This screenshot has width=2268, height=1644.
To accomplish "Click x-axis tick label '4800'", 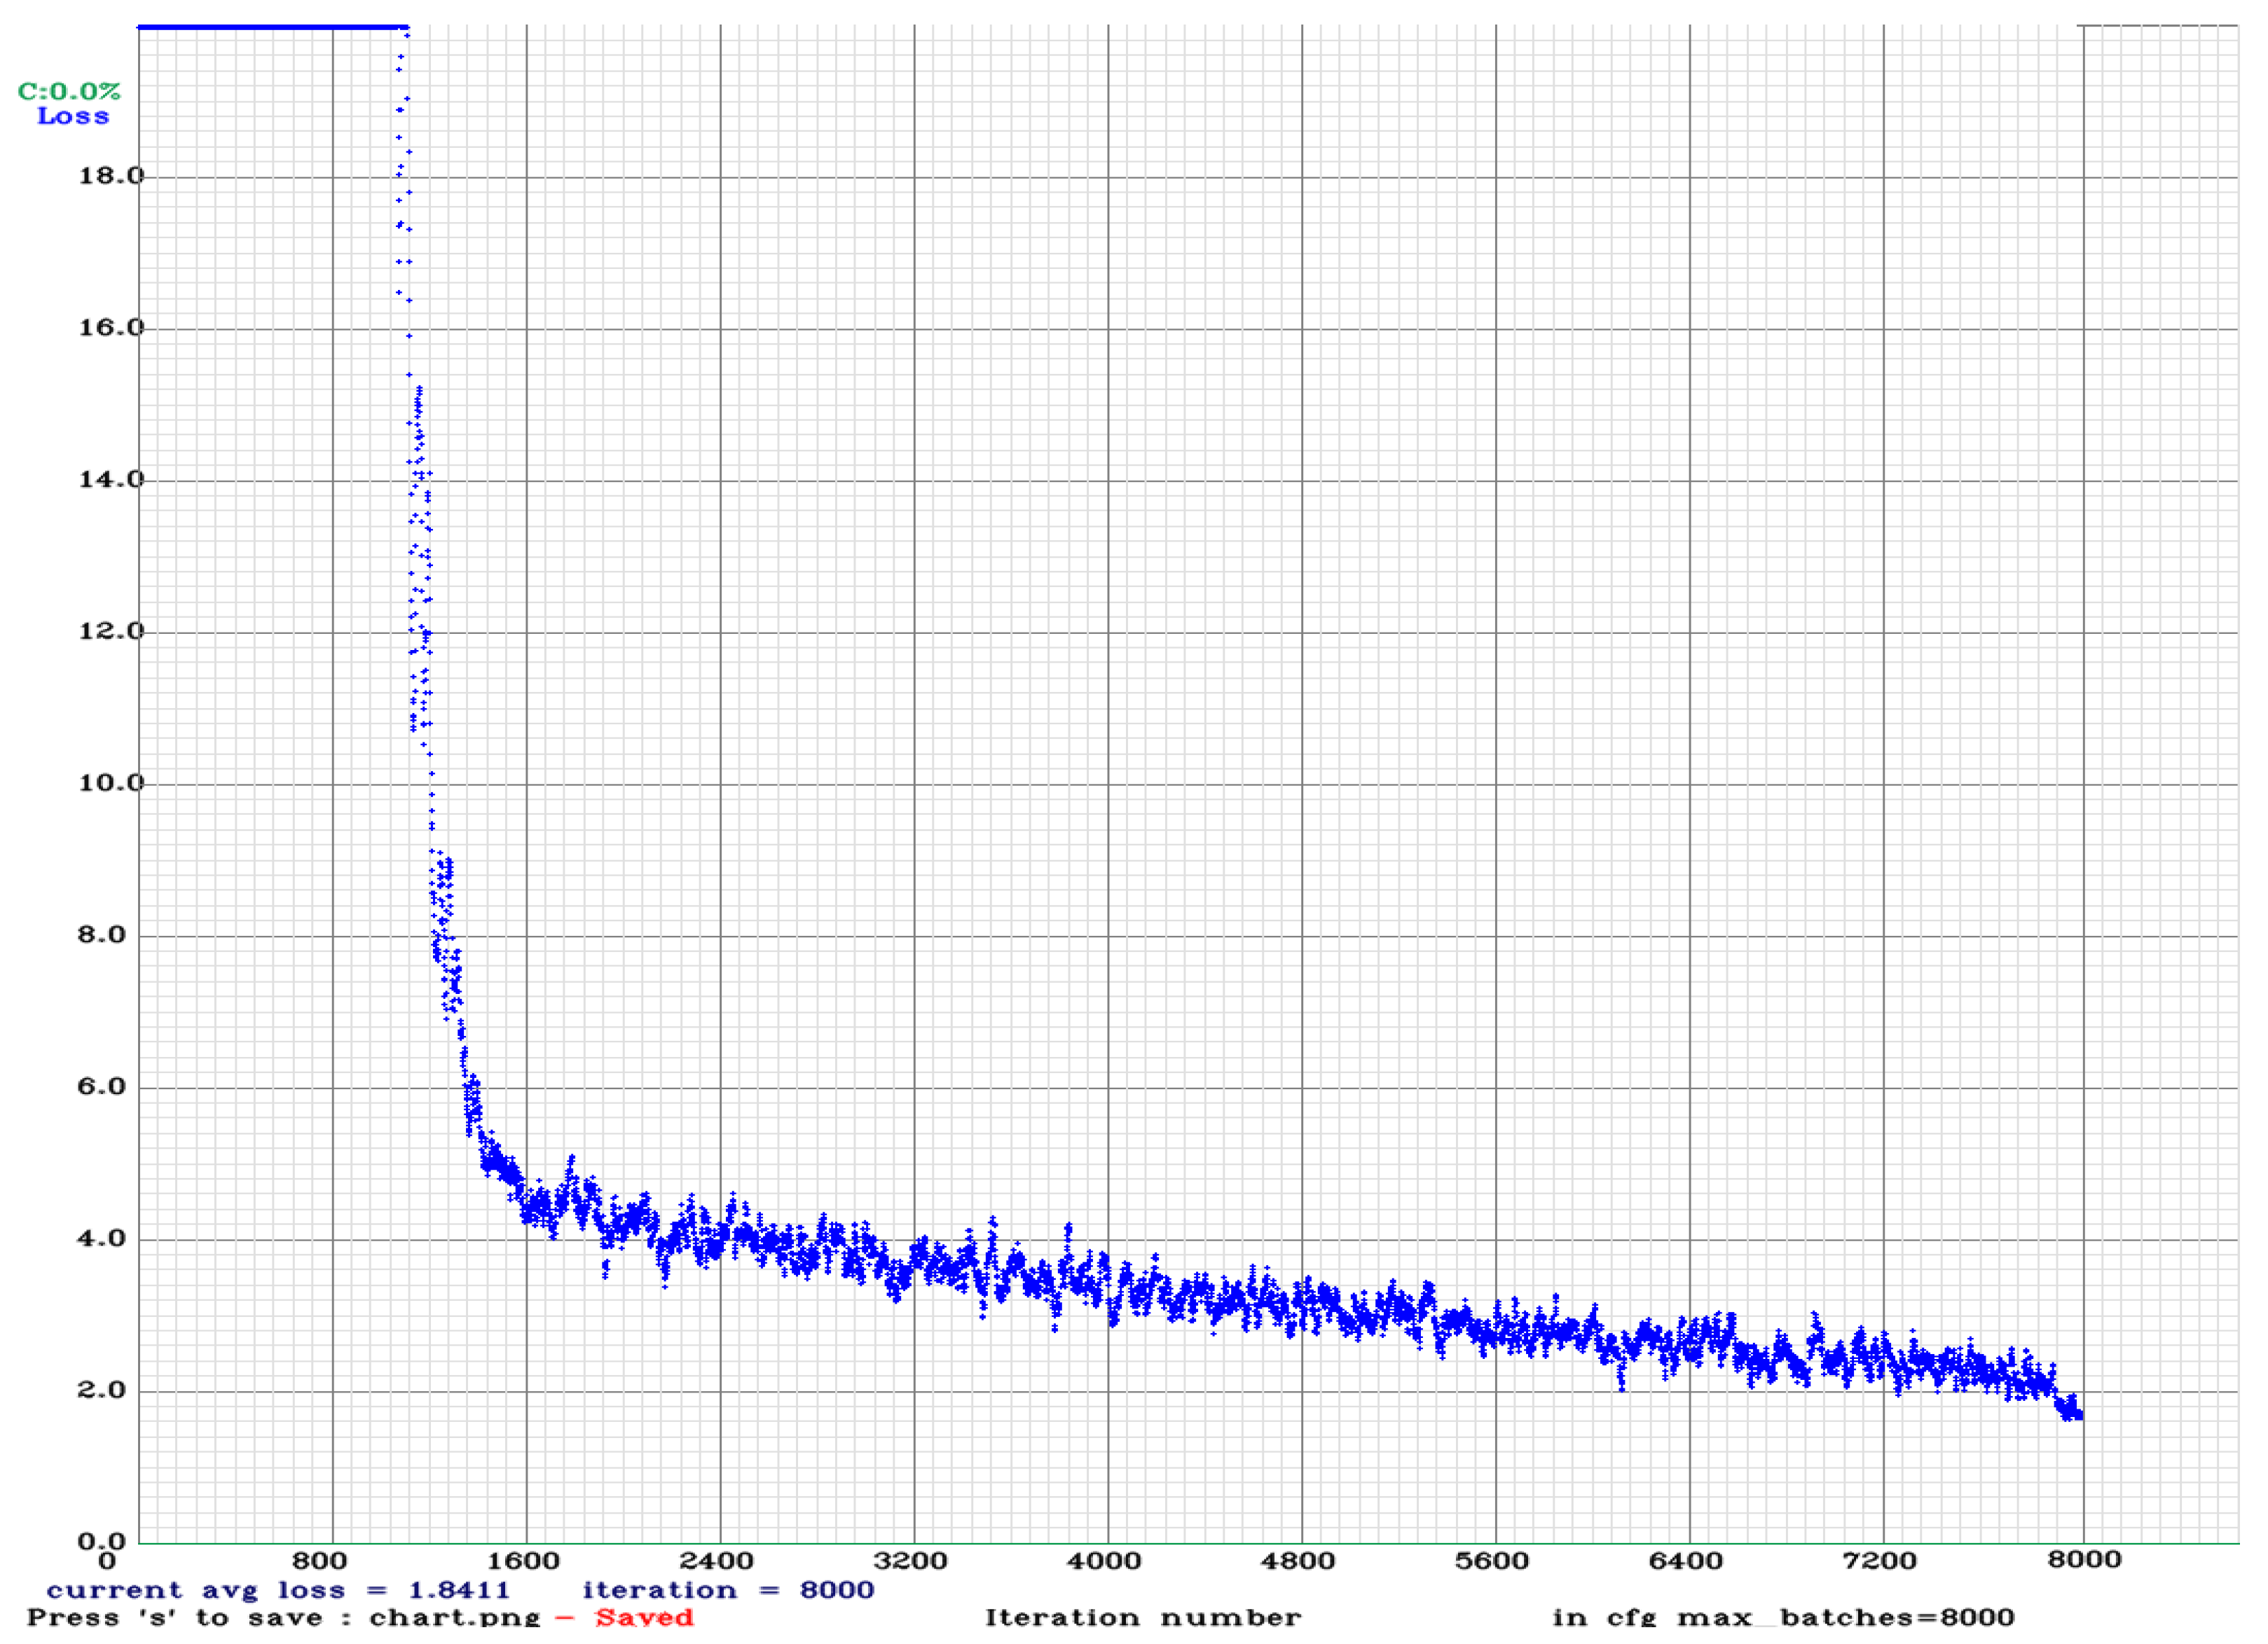I will (x=1300, y=1561).
